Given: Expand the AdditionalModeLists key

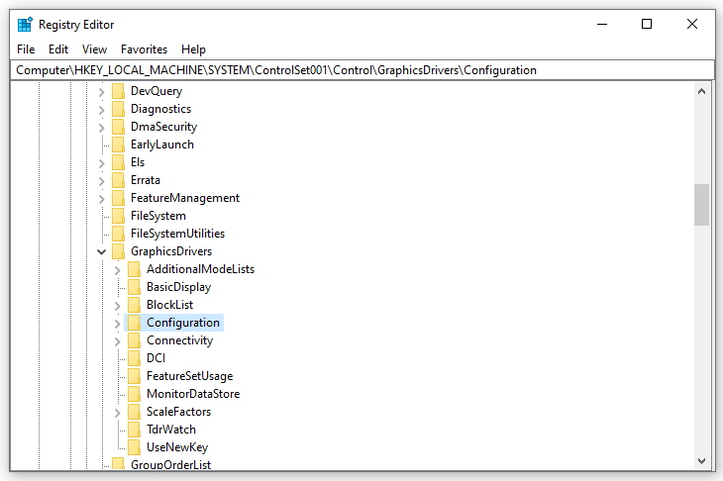Looking at the screenshot, I should [118, 270].
